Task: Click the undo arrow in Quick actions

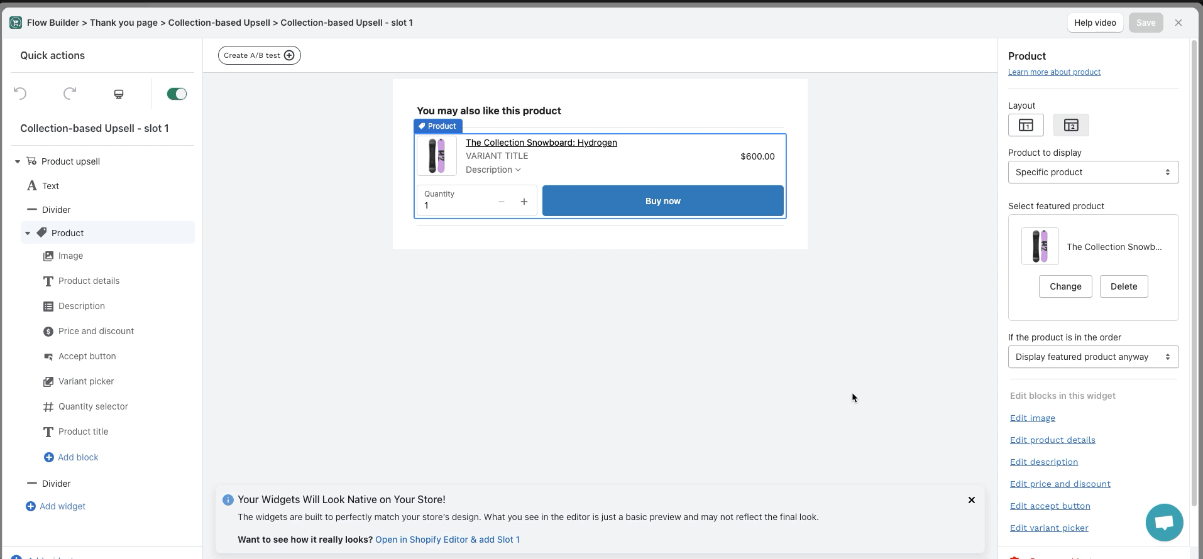Action: pos(20,94)
